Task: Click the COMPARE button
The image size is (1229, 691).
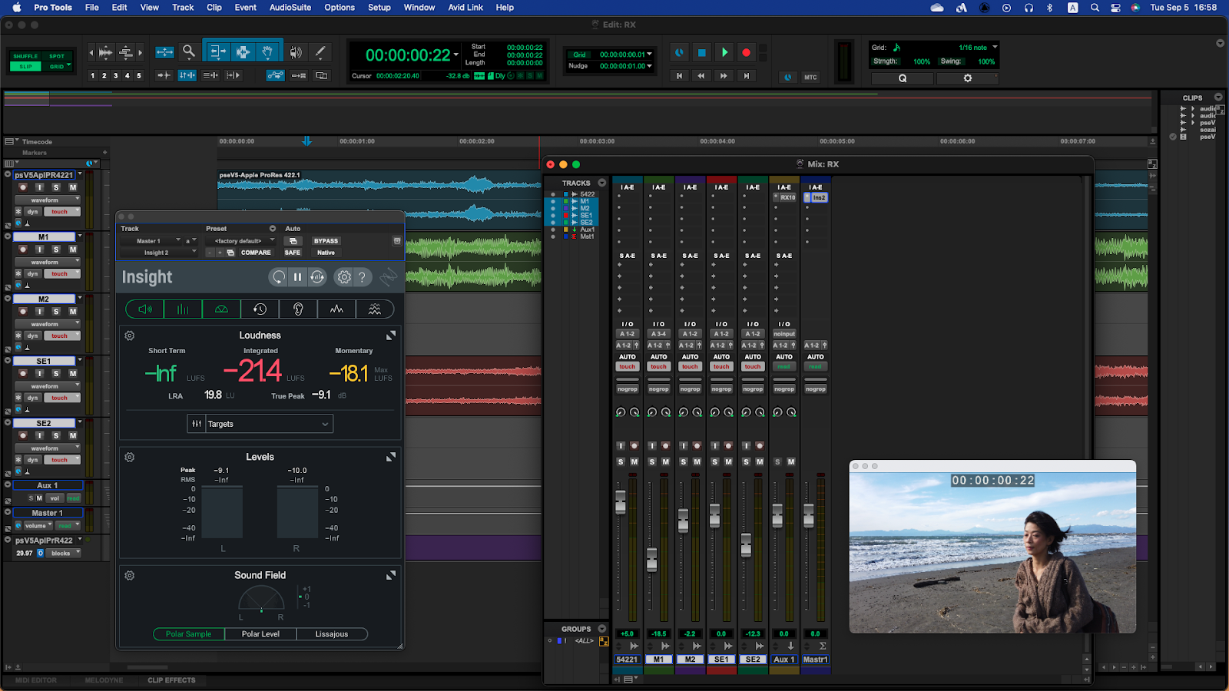Action: [x=256, y=253]
